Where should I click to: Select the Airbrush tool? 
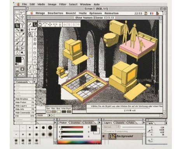pos(17,44)
